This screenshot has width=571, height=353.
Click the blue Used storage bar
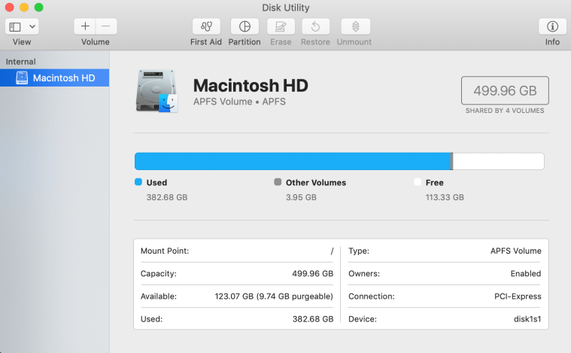[x=292, y=161]
